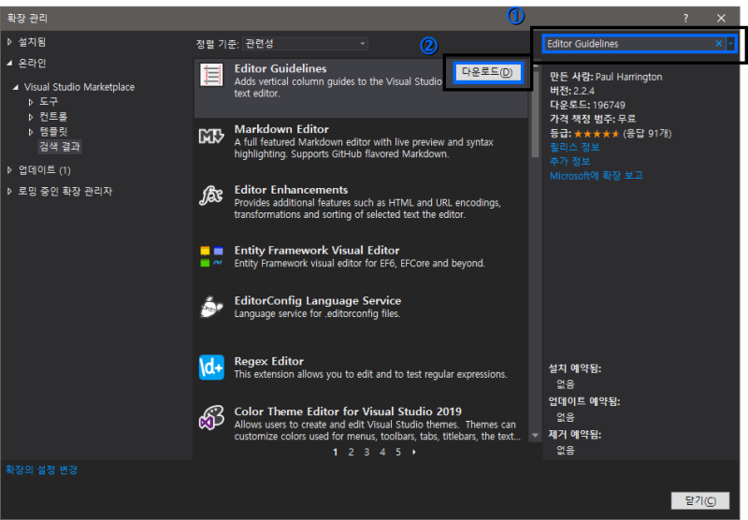This screenshot has height=520, width=748.
Task: Open the 정렬 기준 관련성 sort dropdown
Action: (x=306, y=44)
